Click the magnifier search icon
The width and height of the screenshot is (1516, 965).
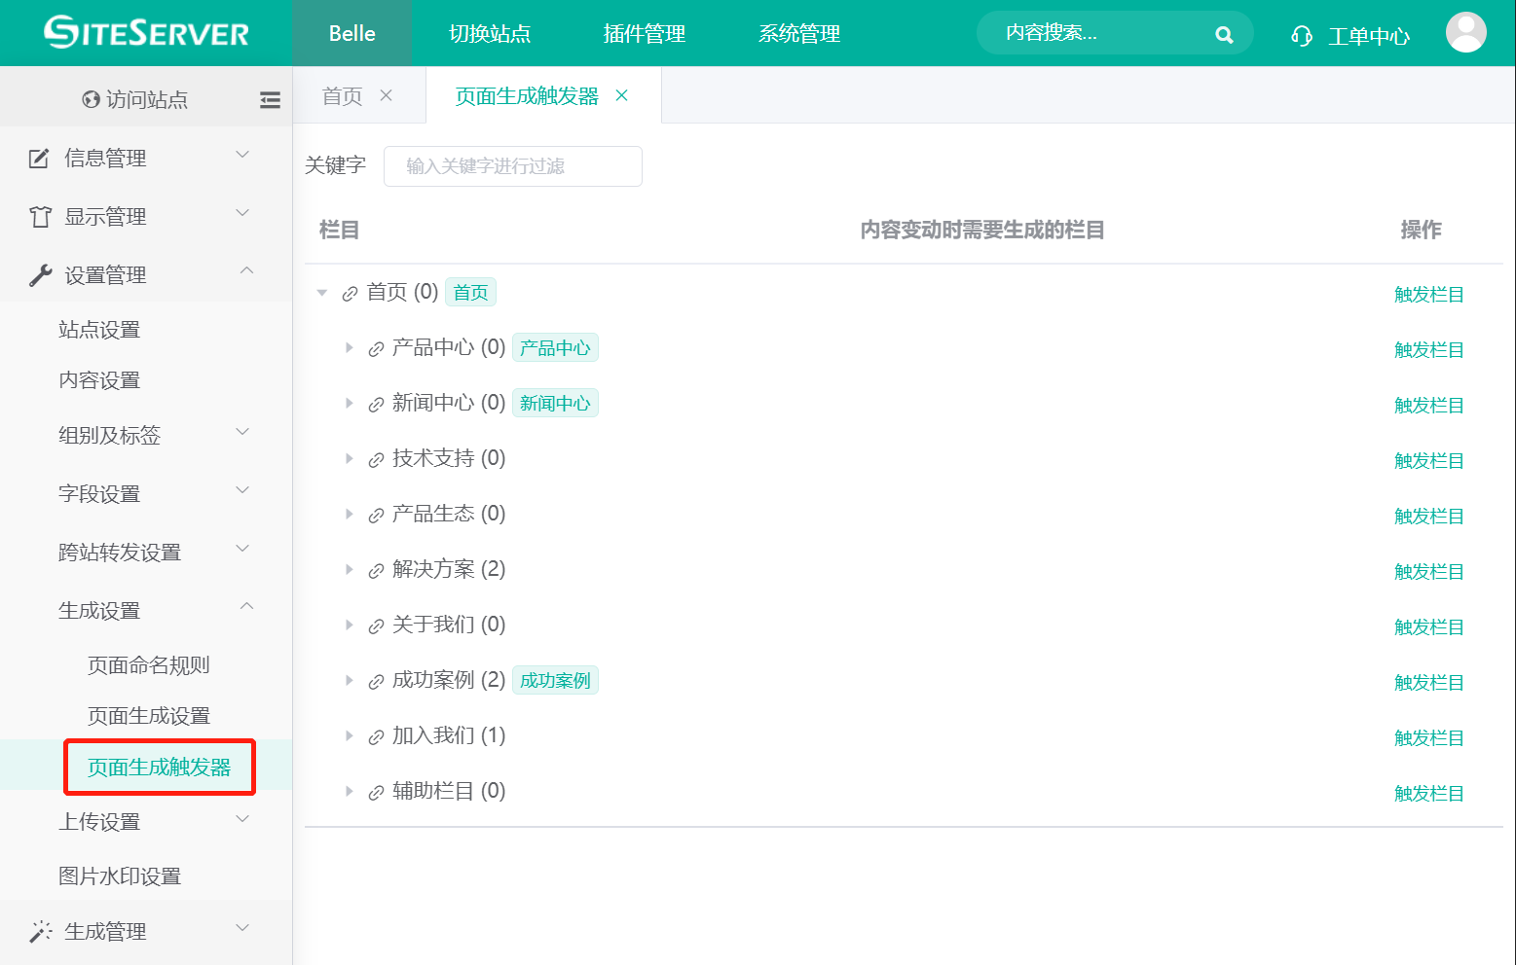point(1224,33)
